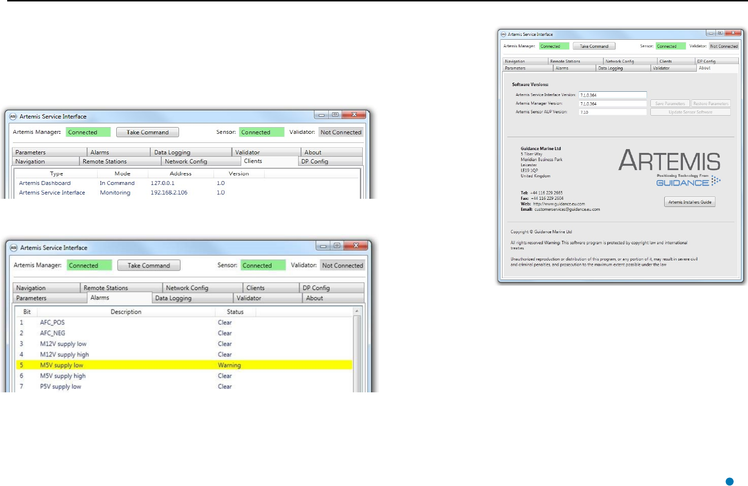Screen dimensions: 748x486
Task: Click the ASI app icon in the About window title bar
Action: tap(503, 34)
